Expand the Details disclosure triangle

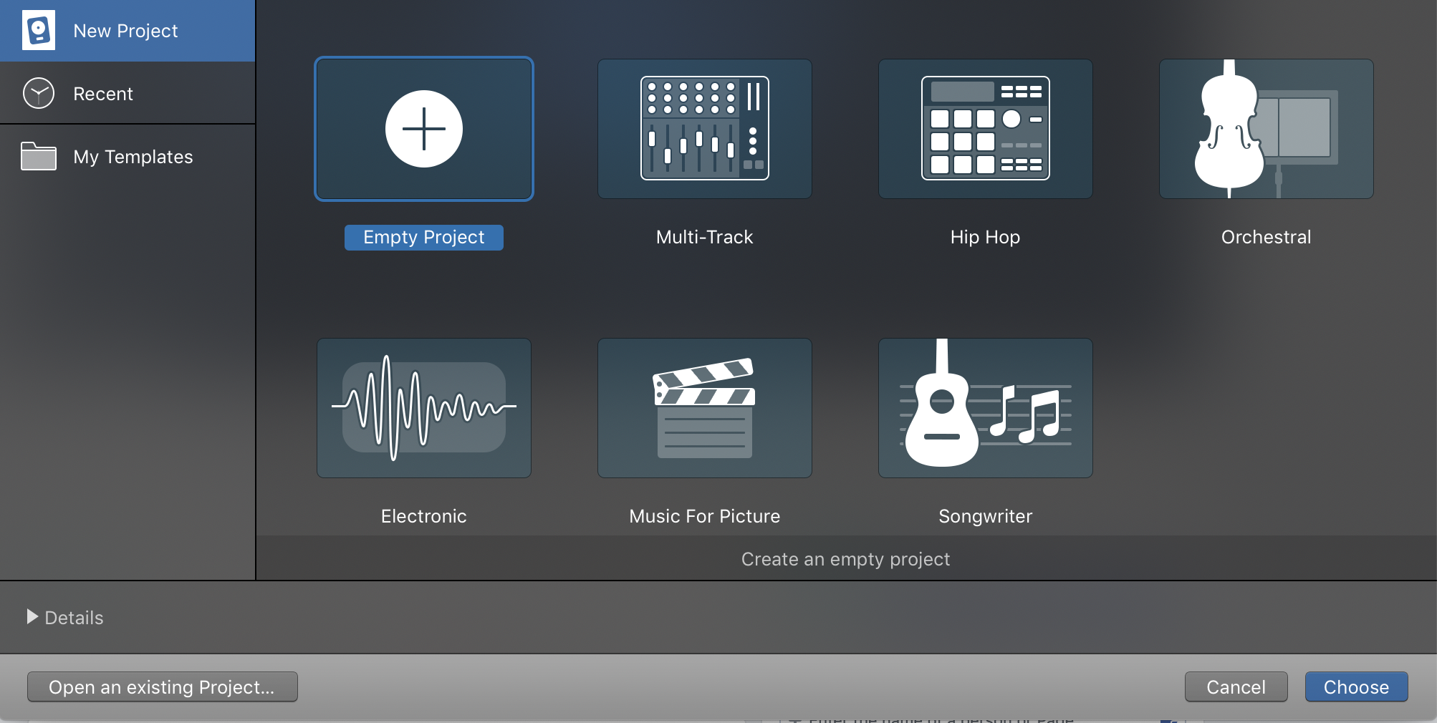[32, 617]
